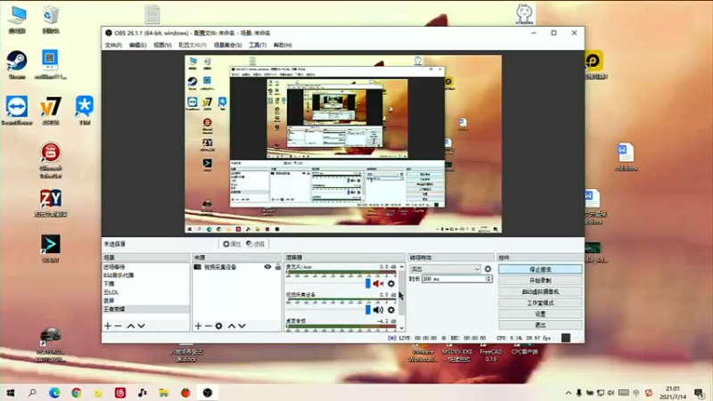
Task: Select the 王者荣耀 scene
Action: click(x=145, y=309)
